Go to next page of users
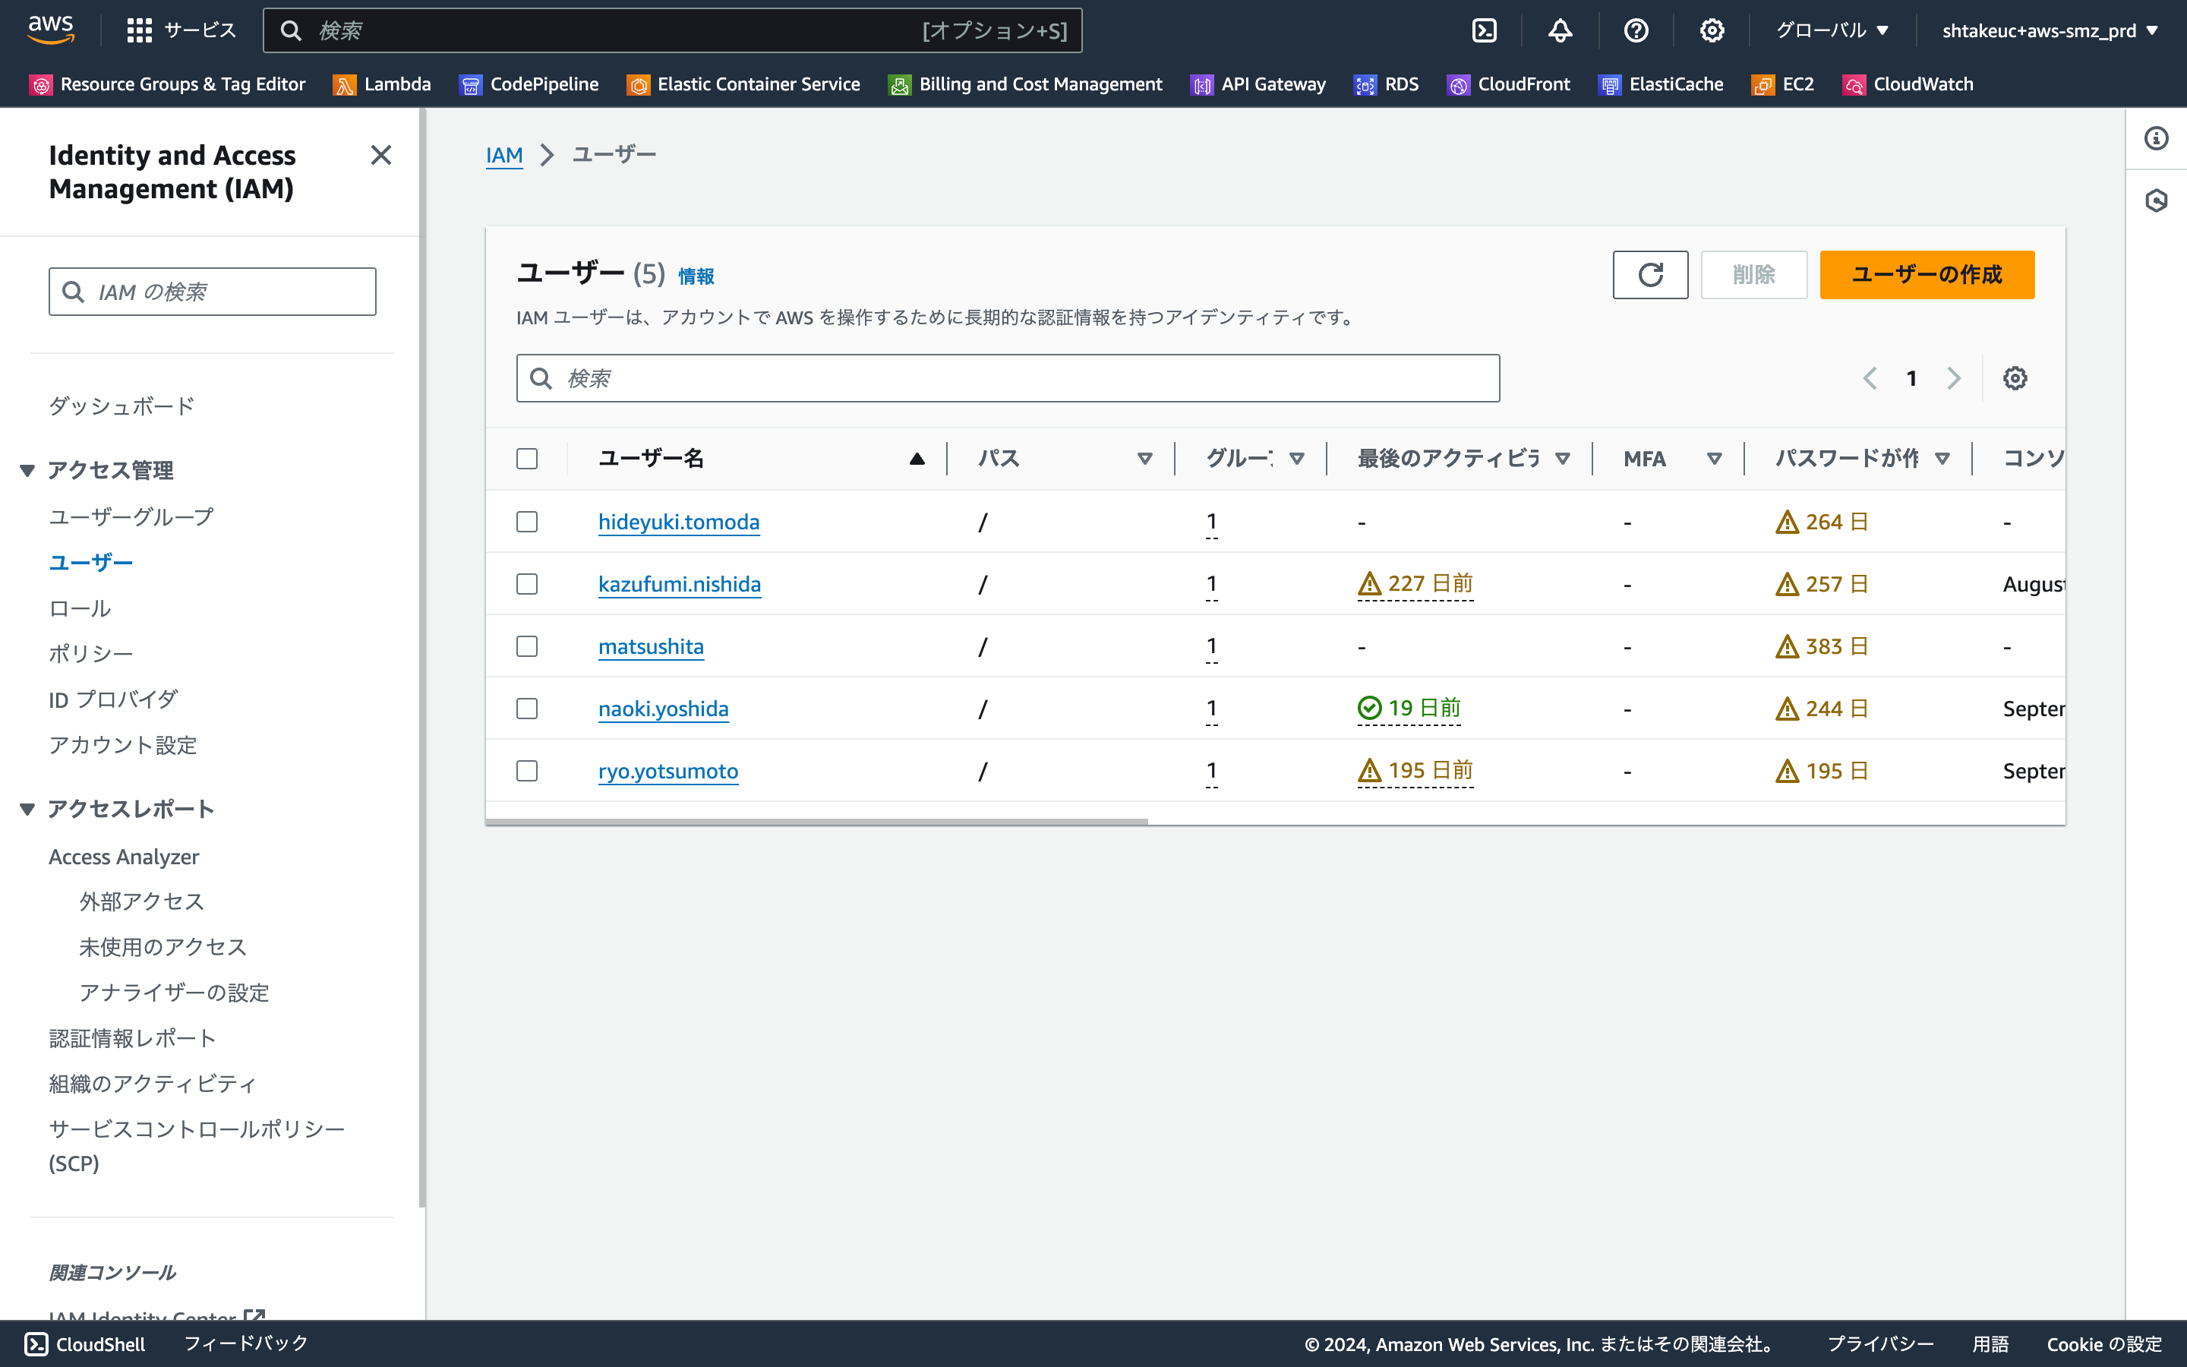 click(x=1954, y=378)
